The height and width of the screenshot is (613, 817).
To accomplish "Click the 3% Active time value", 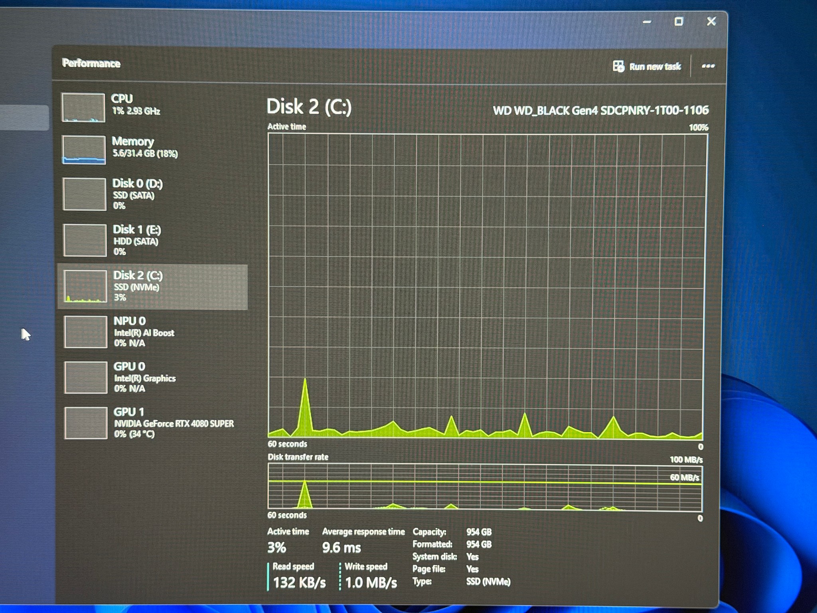I will [277, 548].
